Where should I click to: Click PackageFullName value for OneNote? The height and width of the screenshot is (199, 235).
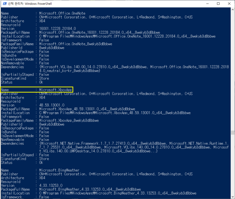pyautogui.click(x=100, y=33)
